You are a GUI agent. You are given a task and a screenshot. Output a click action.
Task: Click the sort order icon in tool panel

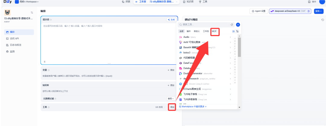click(x=233, y=31)
